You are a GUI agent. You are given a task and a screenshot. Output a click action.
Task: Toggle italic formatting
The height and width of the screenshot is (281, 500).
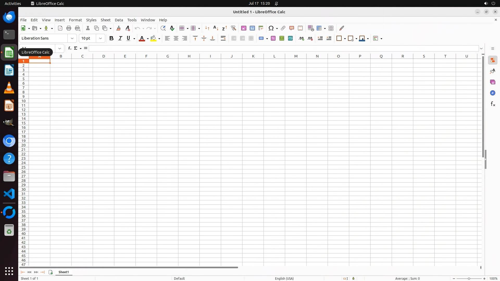click(x=120, y=39)
